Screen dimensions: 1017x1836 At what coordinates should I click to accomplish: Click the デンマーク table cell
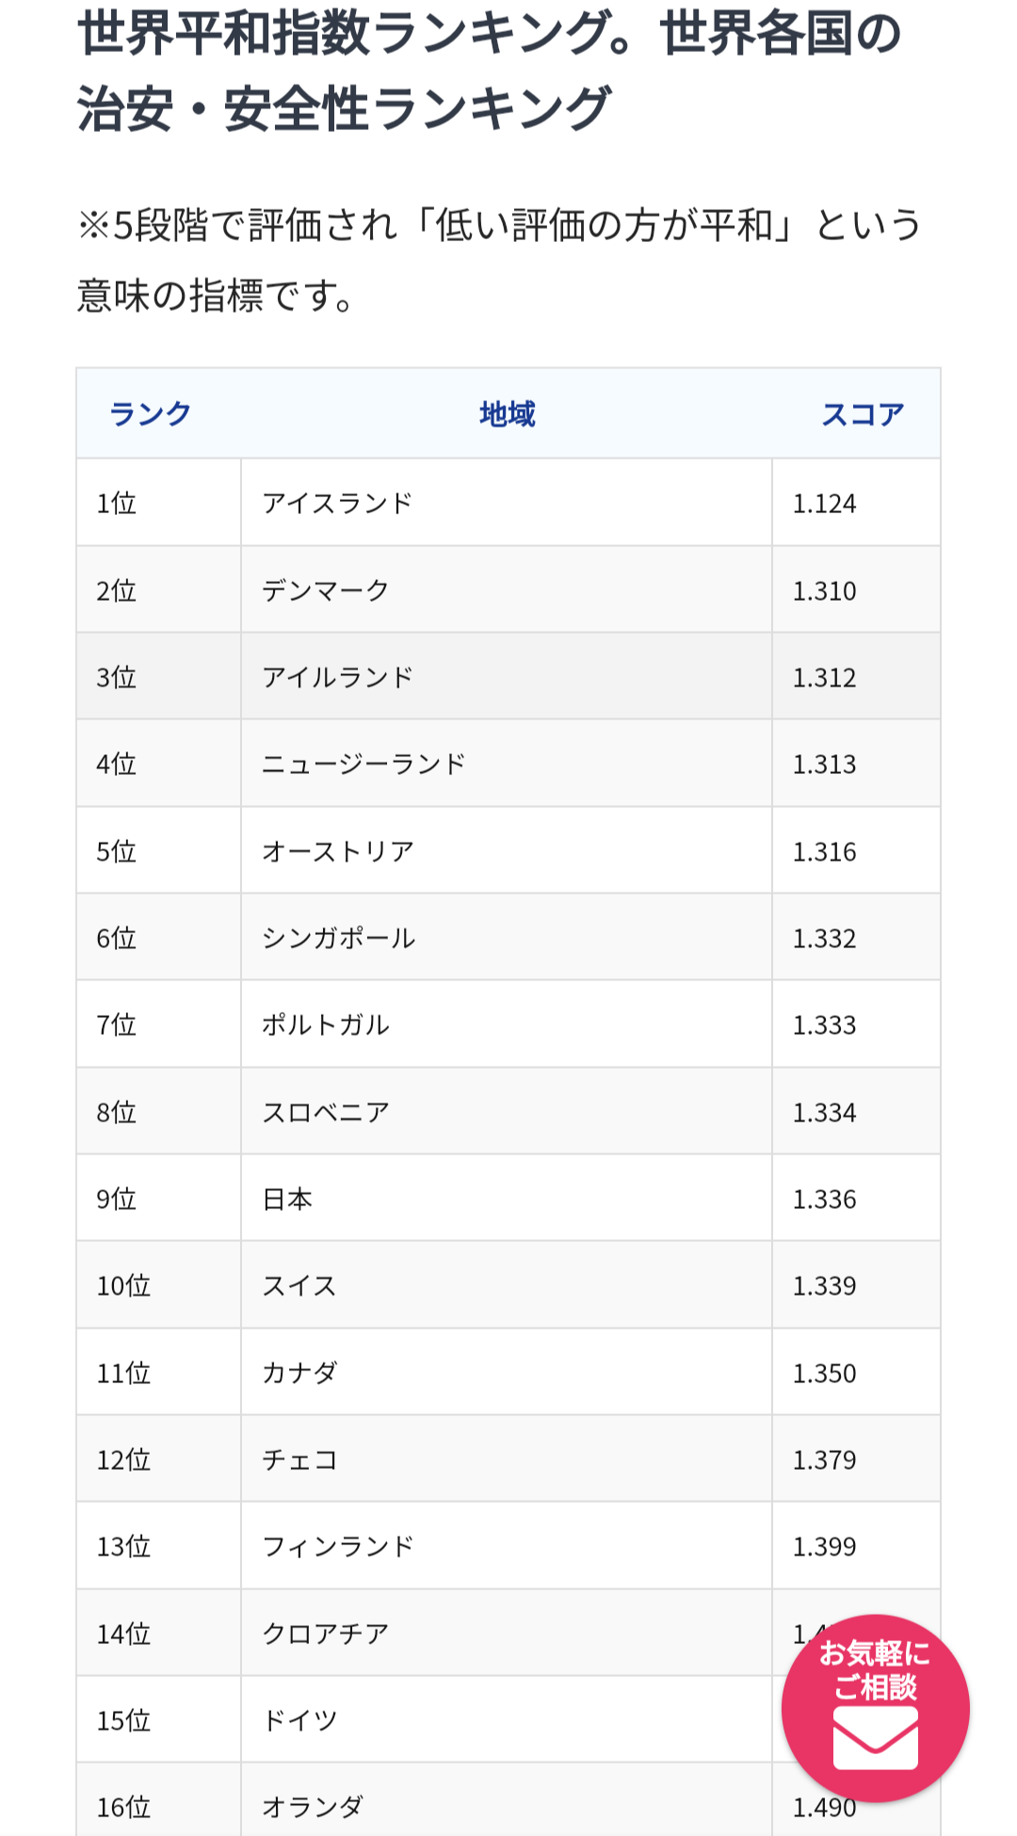[325, 590]
